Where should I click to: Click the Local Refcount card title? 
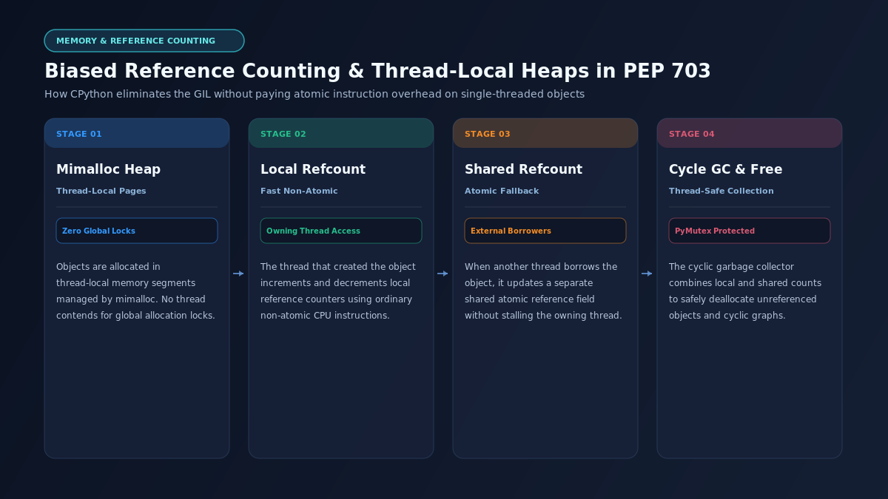(x=313, y=169)
